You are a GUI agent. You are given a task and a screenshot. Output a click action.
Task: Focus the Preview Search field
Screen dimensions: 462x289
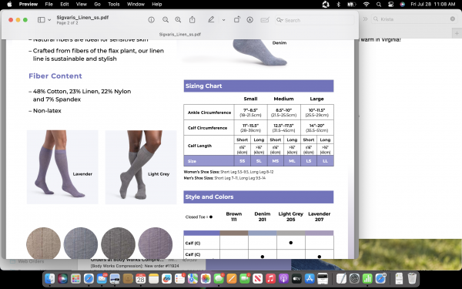pos(314,20)
